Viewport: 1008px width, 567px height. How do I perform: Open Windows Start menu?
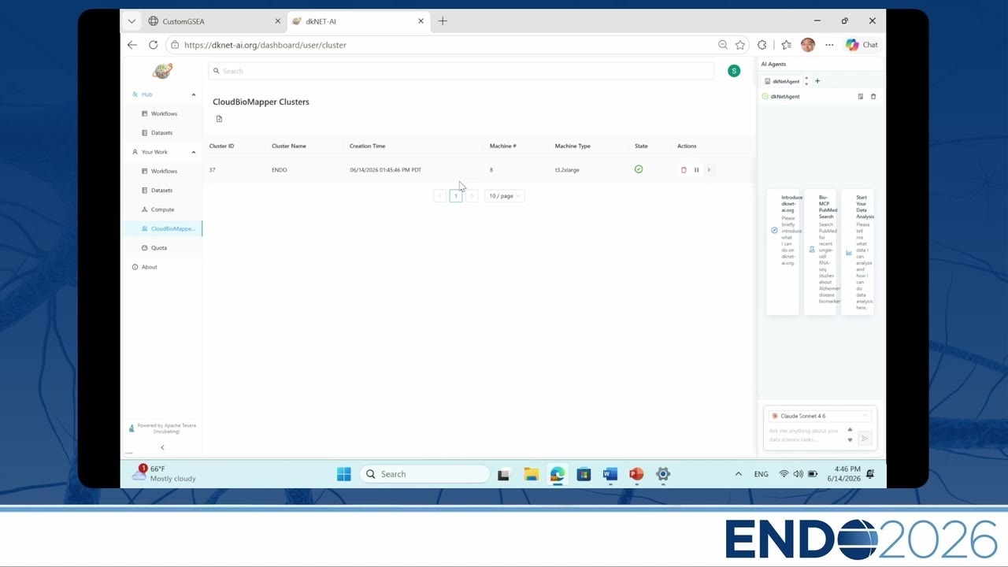(x=344, y=474)
